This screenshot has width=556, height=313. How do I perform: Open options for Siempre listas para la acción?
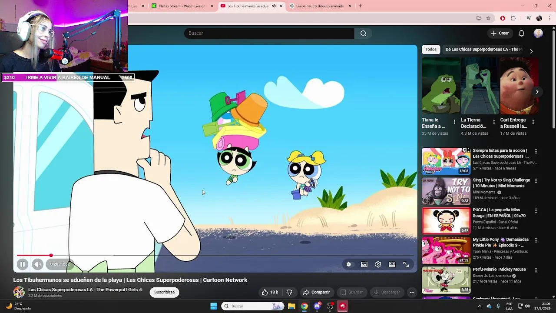tap(536, 151)
